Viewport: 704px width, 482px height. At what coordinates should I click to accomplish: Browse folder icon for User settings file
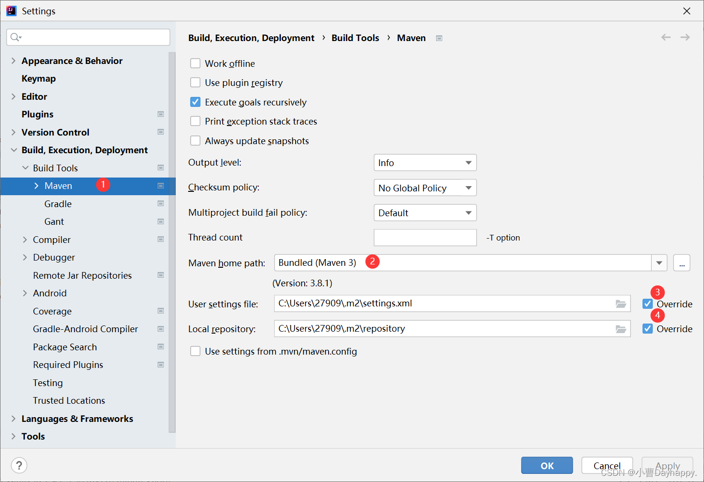click(x=621, y=304)
